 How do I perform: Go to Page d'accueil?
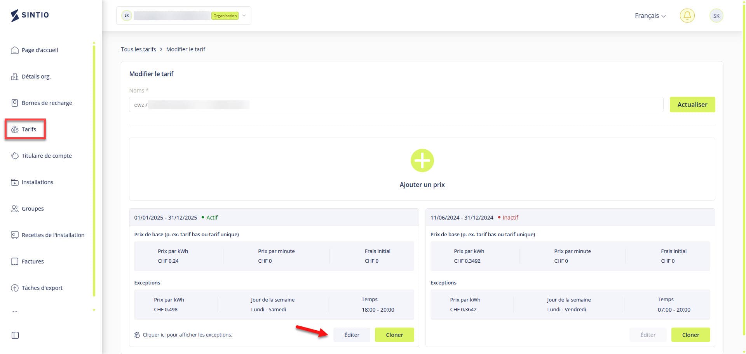(40, 50)
